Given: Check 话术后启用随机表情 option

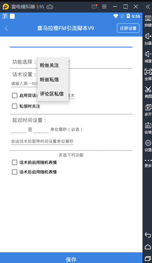Looking at the screenshot, I should pos(15,172).
